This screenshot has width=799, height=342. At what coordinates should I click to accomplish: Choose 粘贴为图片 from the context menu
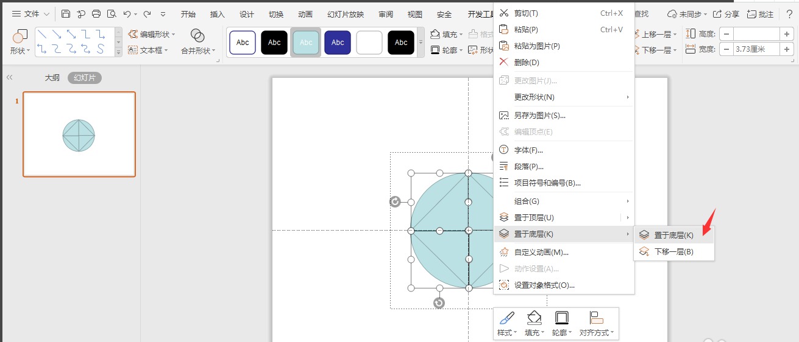(564, 46)
